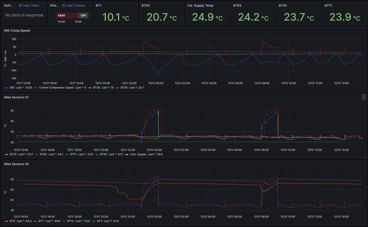Open the Nibe Sensors 01 three-dot panel menu
368x227 pixels.
pyautogui.click(x=363, y=97)
